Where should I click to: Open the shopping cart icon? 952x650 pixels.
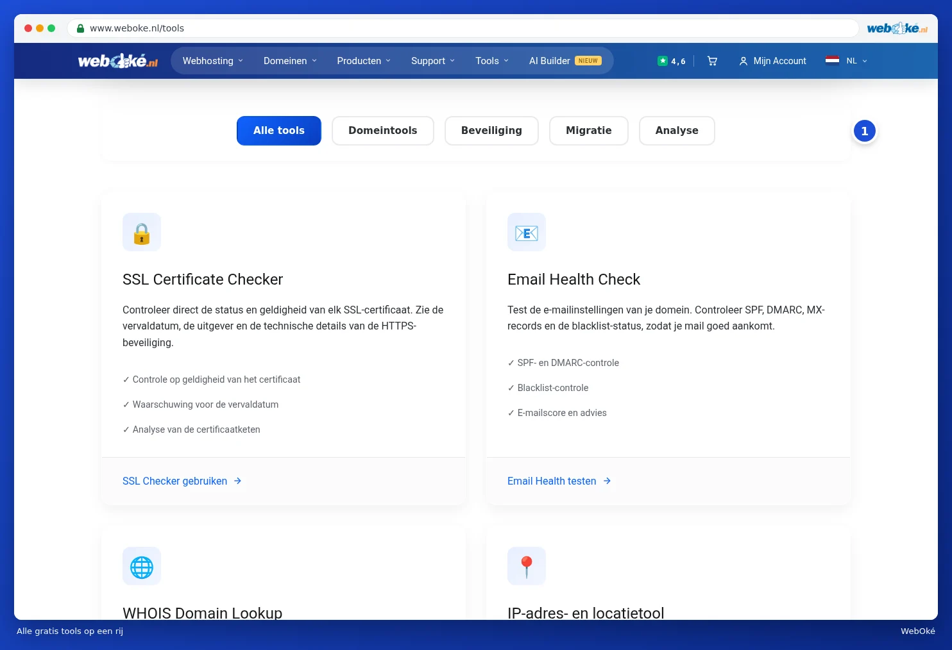(712, 61)
